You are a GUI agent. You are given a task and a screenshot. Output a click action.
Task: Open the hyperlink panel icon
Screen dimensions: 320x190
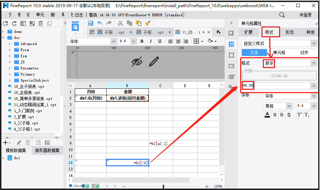231,87
